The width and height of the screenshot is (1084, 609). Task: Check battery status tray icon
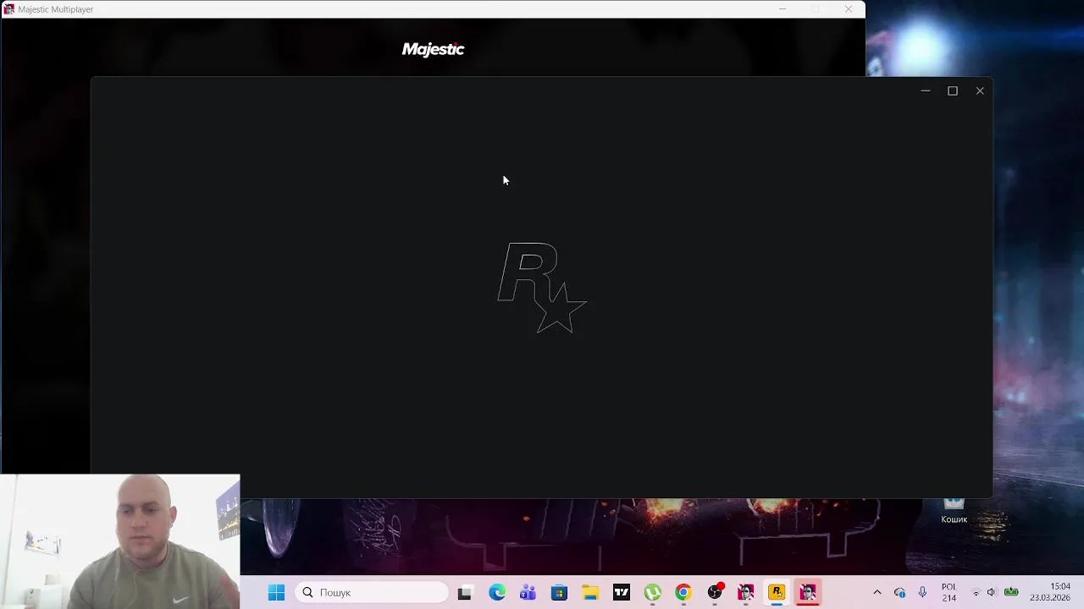click(1011, 592)
